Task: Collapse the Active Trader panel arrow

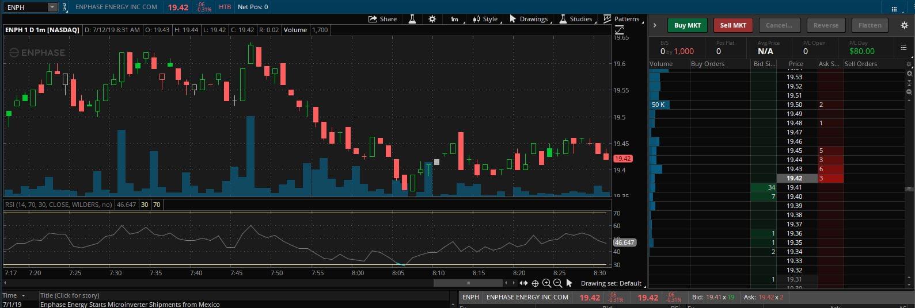Action: [655, 25]
